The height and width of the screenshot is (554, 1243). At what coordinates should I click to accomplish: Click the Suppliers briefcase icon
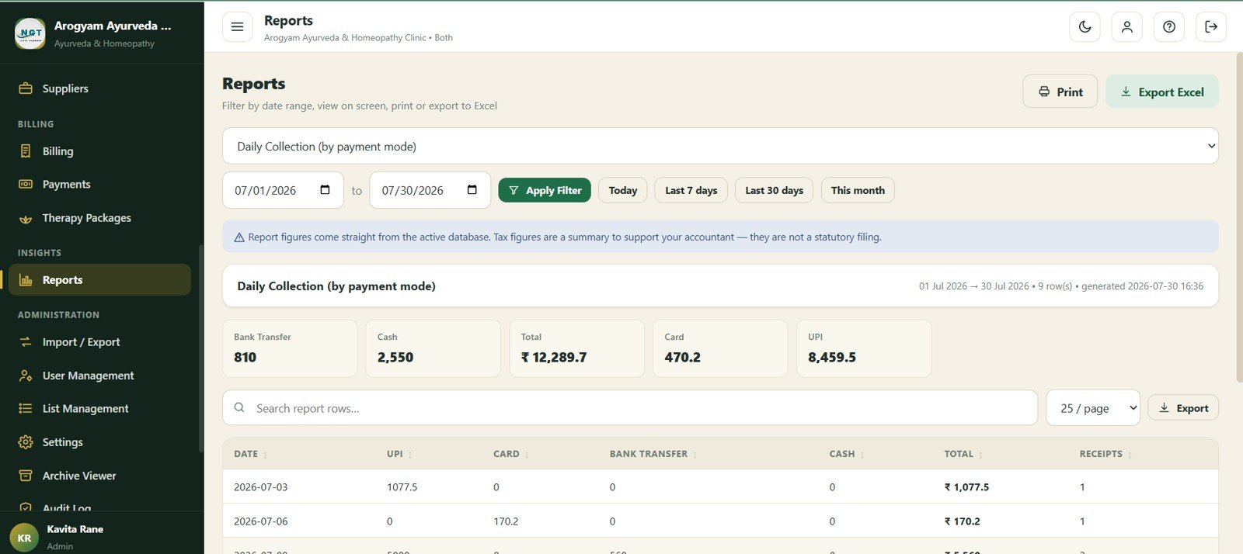[x=26, y=88]
